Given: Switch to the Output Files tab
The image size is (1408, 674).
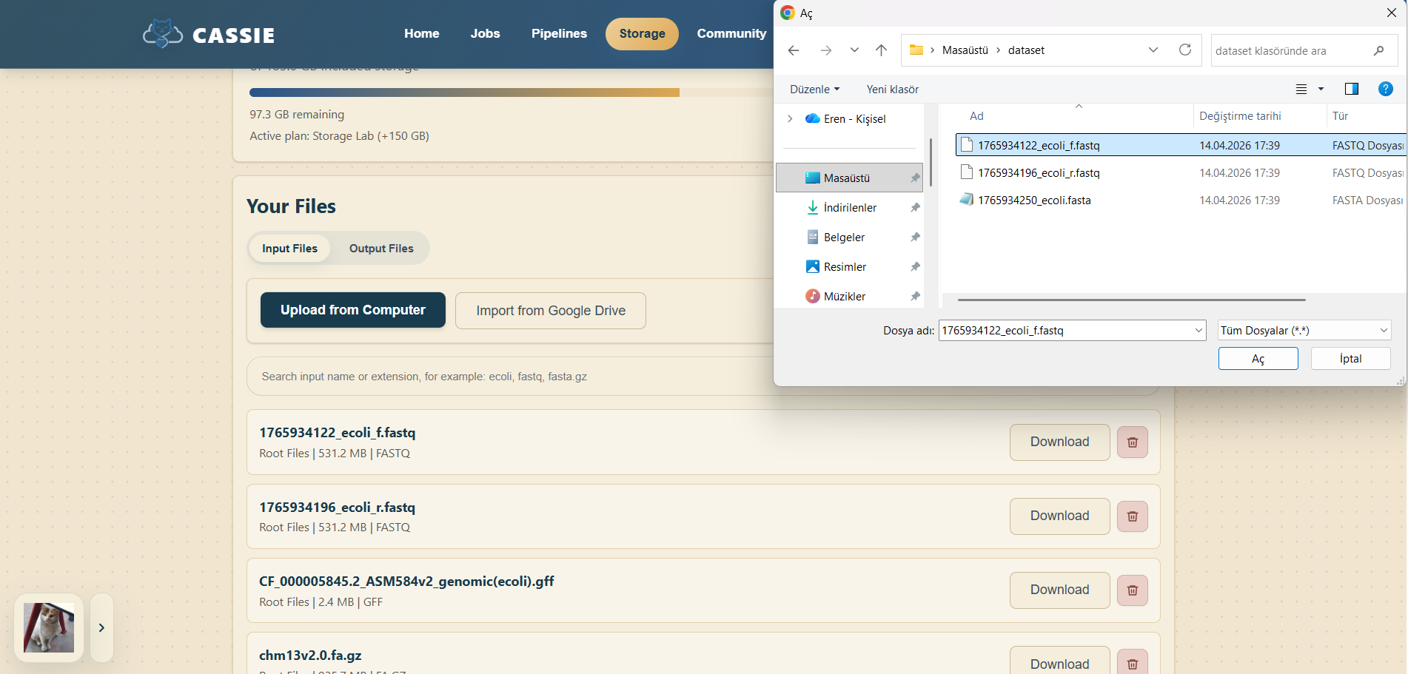Looking at the screenshot, I should [381, 249].
